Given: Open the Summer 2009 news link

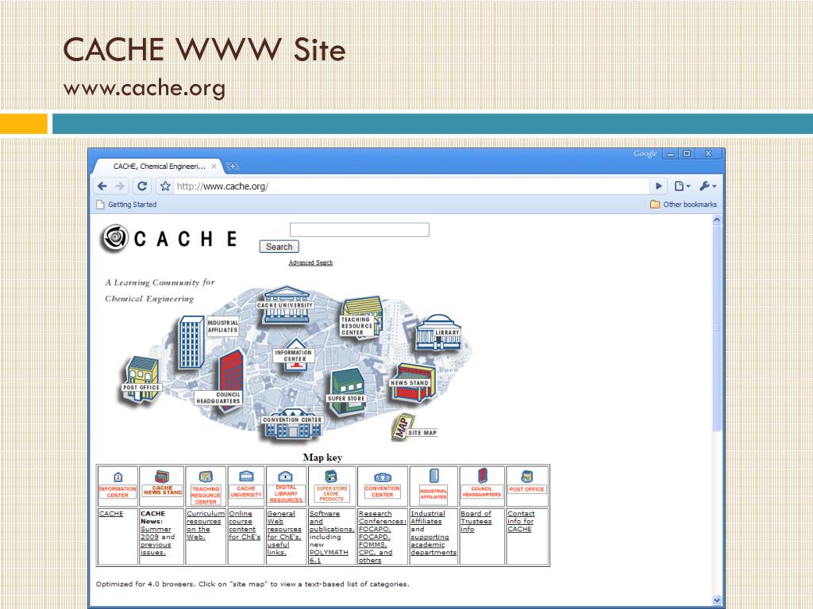Looking at the screenshot, I should coord(155,533).
